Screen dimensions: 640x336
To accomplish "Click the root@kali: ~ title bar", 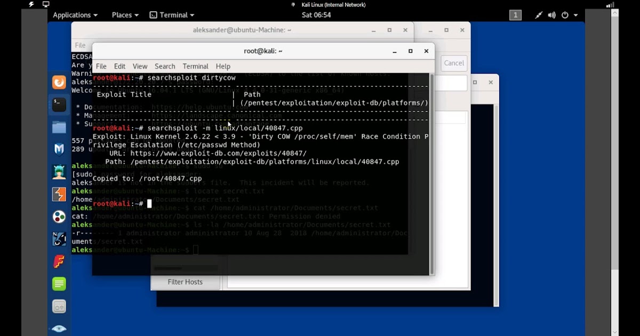I will click(263, 51).
